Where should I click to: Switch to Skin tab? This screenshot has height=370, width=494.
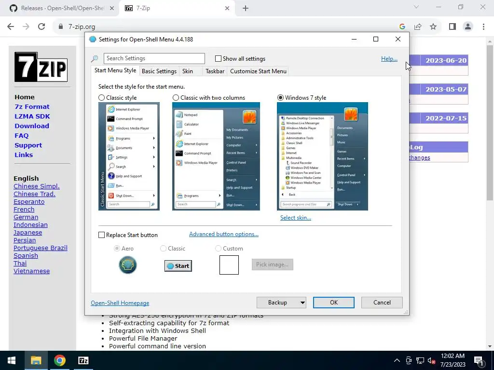pos(188,71)
